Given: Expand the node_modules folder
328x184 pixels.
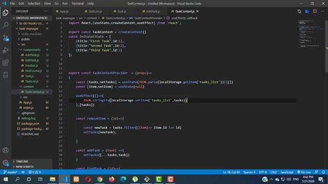Looking at the screenshot, I should tap(32, 34).
